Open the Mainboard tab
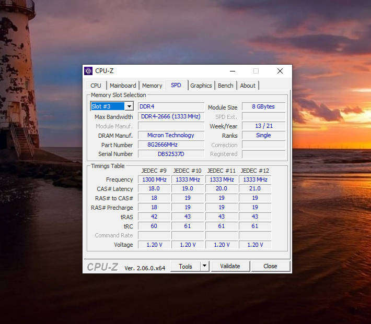This screenshot has width=371, height=324. pyautogui.click(x=123, y=86)
